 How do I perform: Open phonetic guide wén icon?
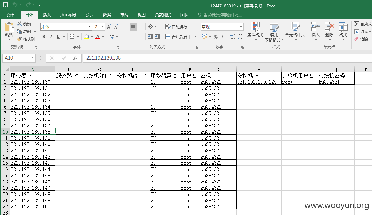[x=112, y=37]
